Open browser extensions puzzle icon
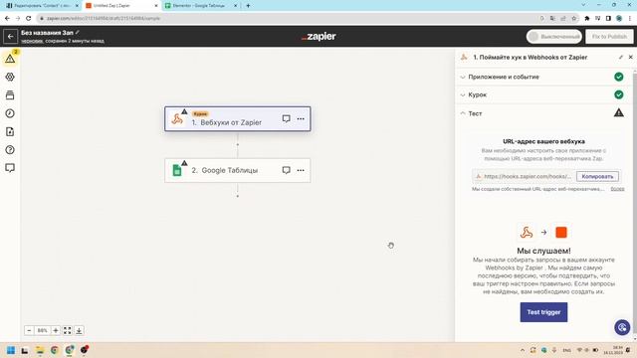 click(586, 18)
